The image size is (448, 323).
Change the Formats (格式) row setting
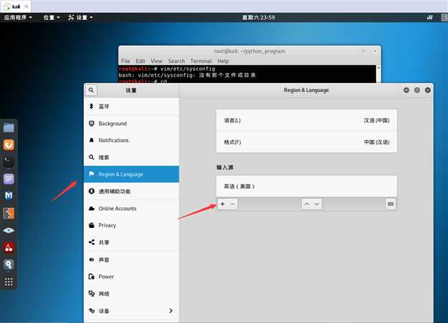click(x=307, y=142)
